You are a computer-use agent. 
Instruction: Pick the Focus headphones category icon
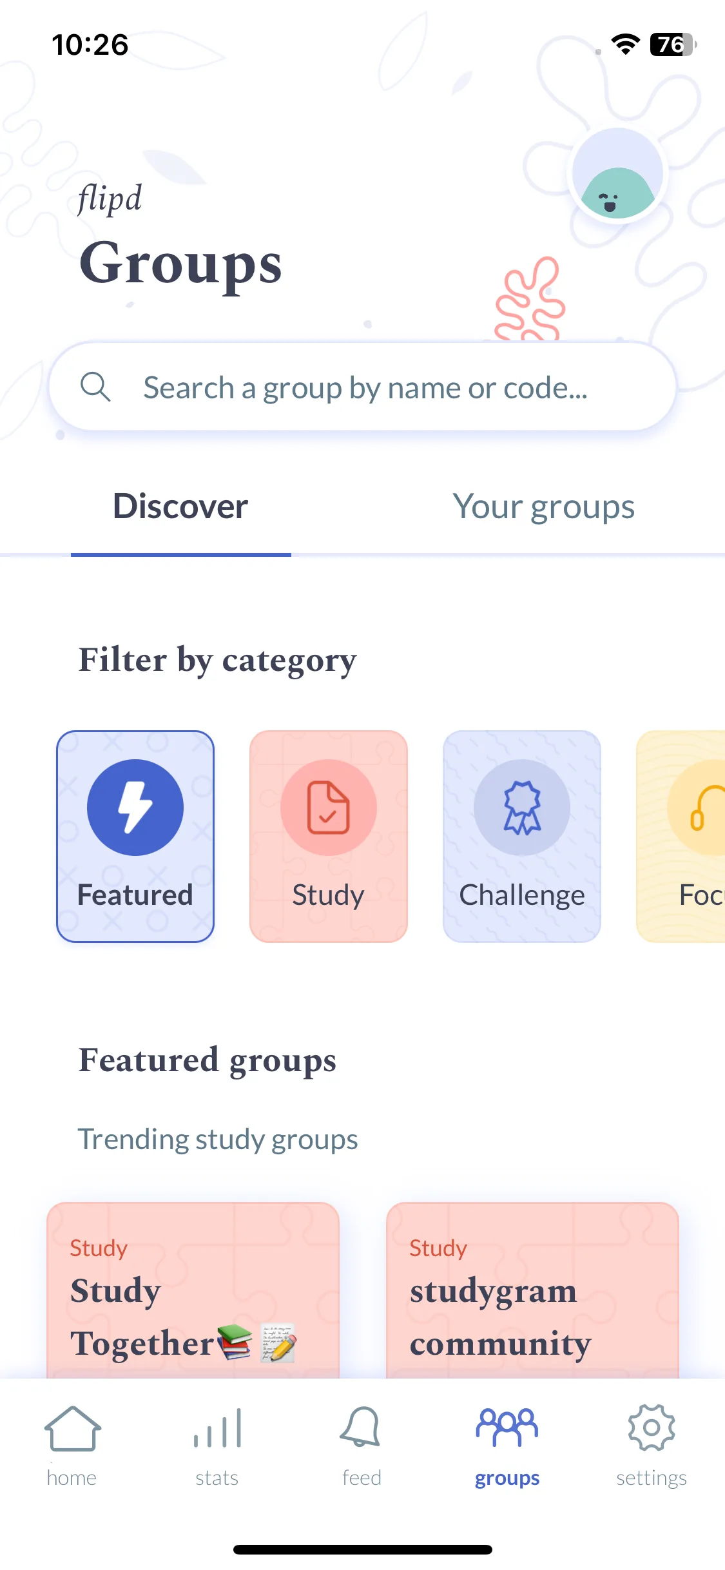click(x=697, y=808)
